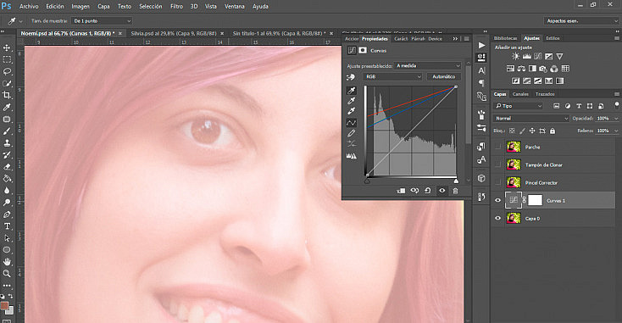Select the Hand tool
Image resolution: width=622 pixels, height=323 pixels.
(7, 262)
